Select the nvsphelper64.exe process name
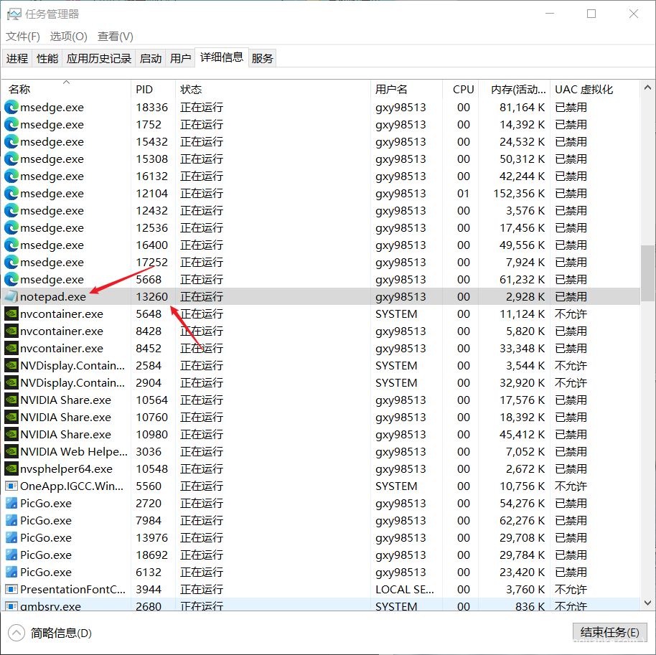The height and width of the screenshot is (655, 656). click(67, 469)
